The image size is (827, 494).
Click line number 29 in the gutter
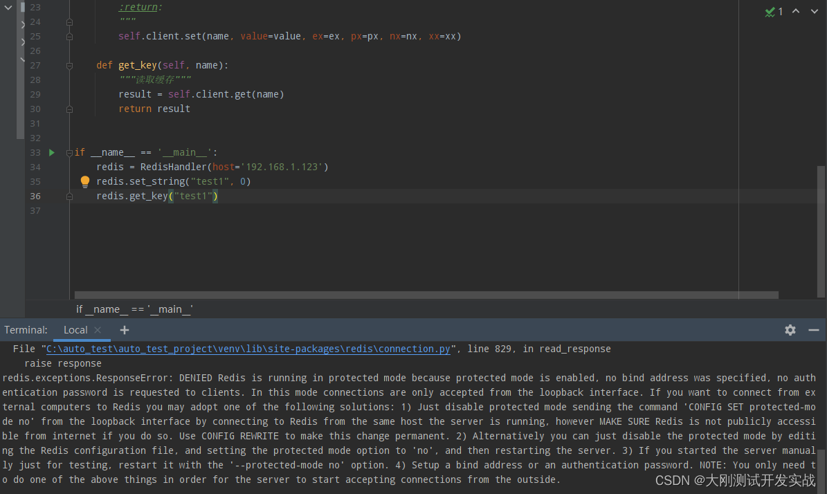pyautogui.click(x=35, y=94)
